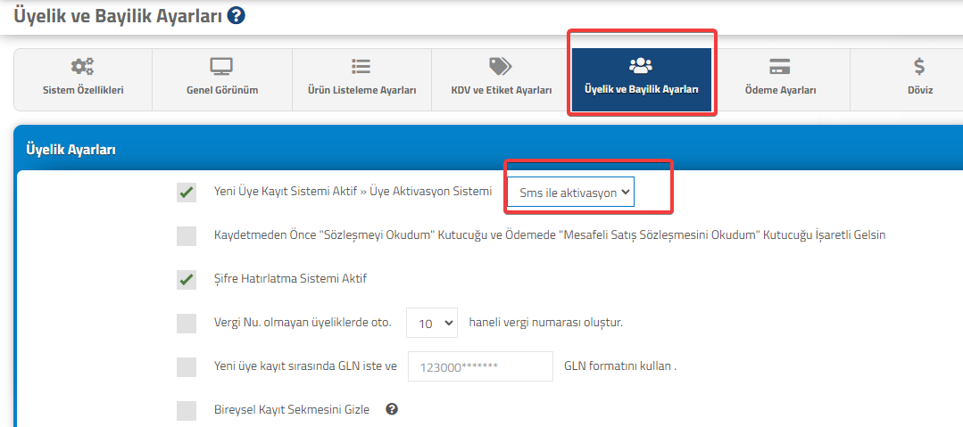Select Ödeme Ayarları tab label
Viewport: 963px width, 427px height.
(780, 90)
